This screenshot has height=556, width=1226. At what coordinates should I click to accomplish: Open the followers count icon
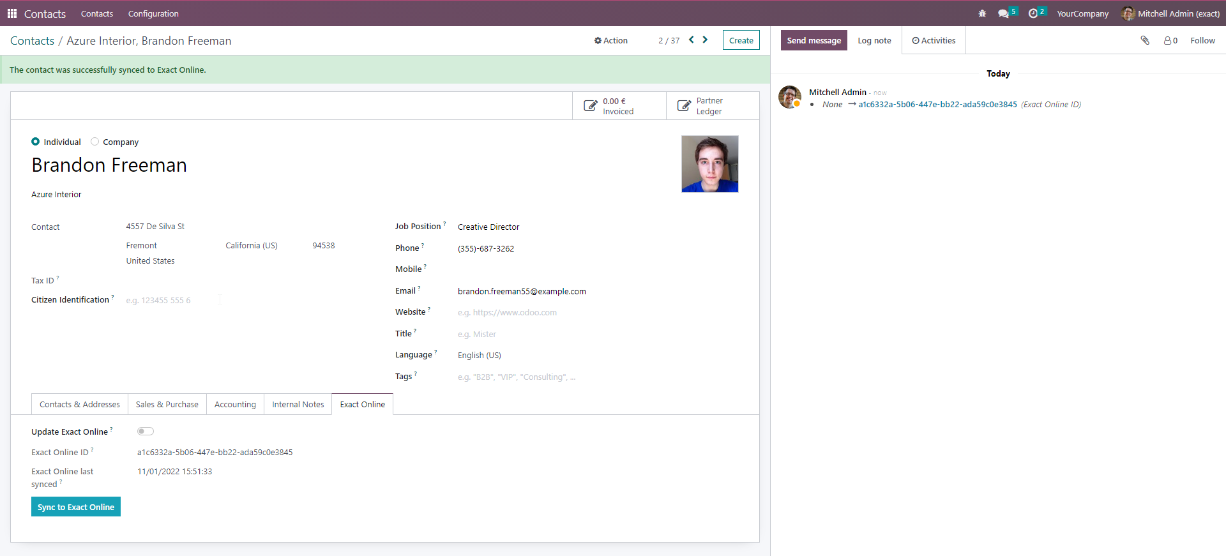coord(1170,40)
